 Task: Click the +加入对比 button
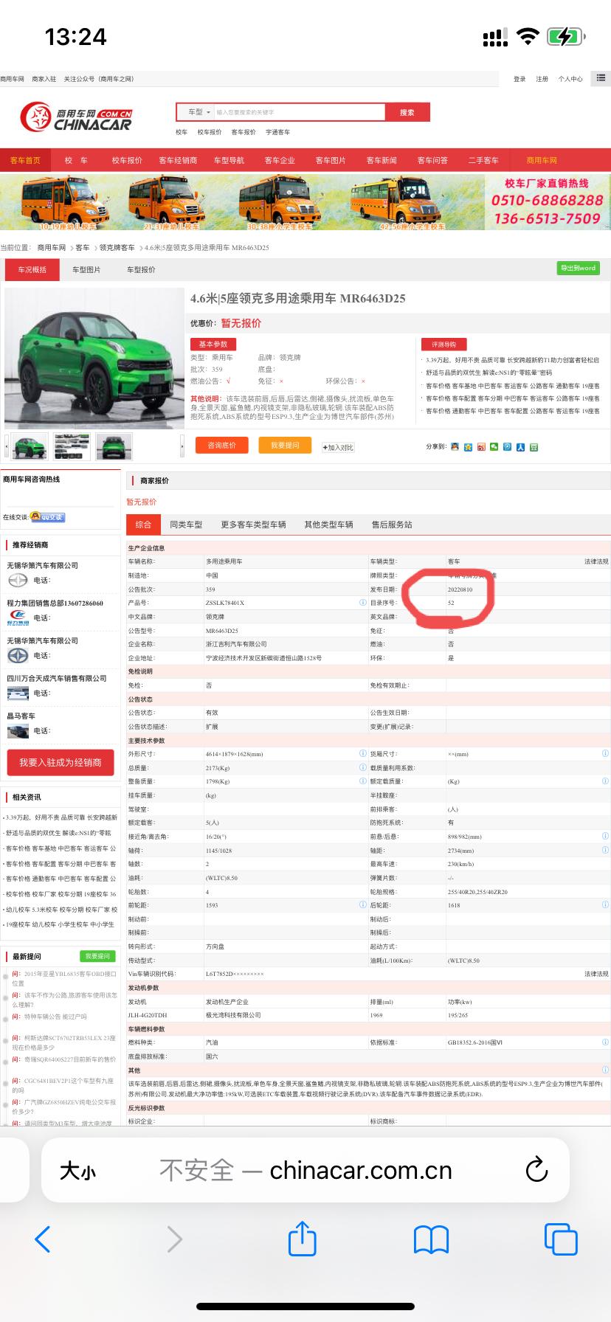click(x=338, y=447)
